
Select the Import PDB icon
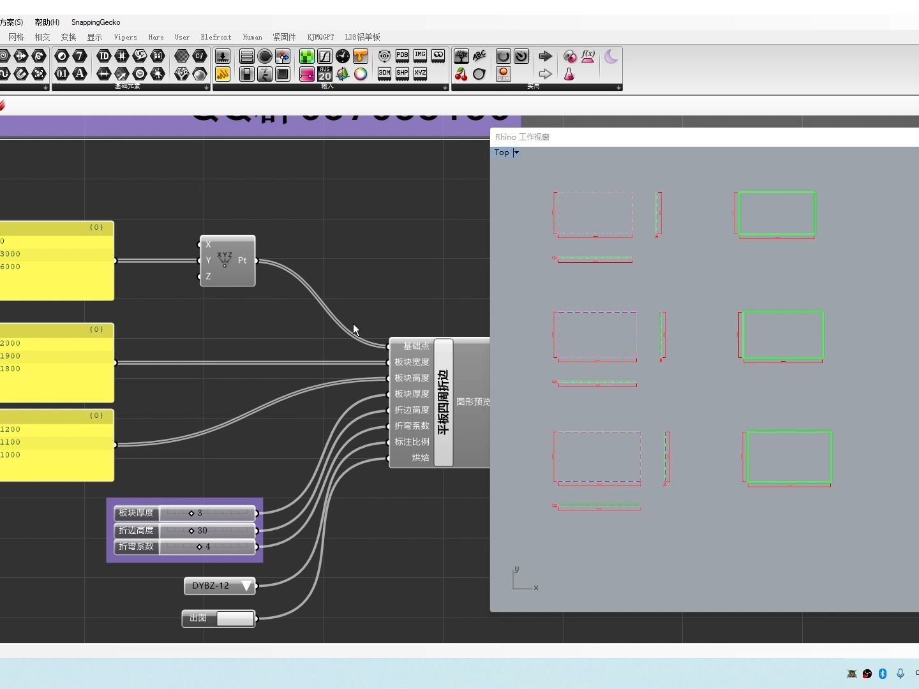tap(402, 56)
